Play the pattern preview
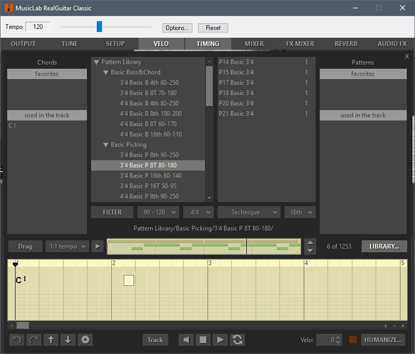 [98, 247]
